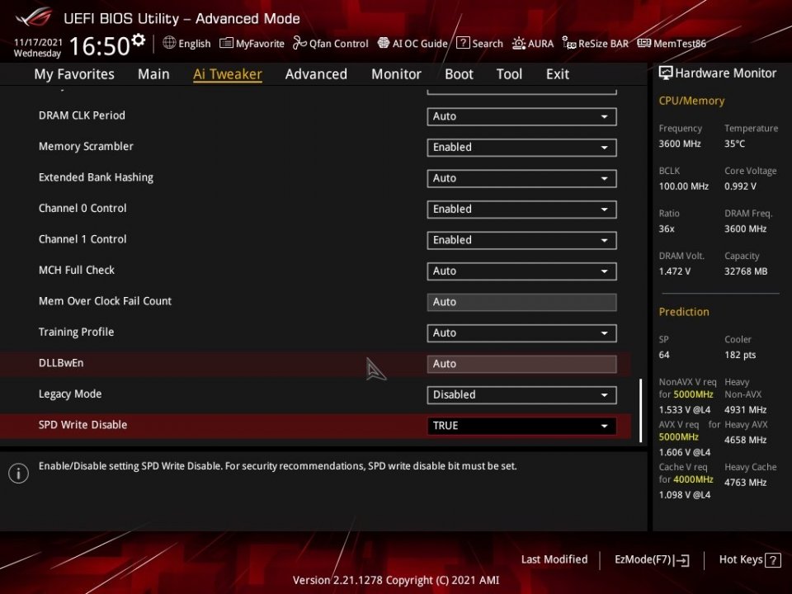Click Prediction section heading

[x=684, y=312]
